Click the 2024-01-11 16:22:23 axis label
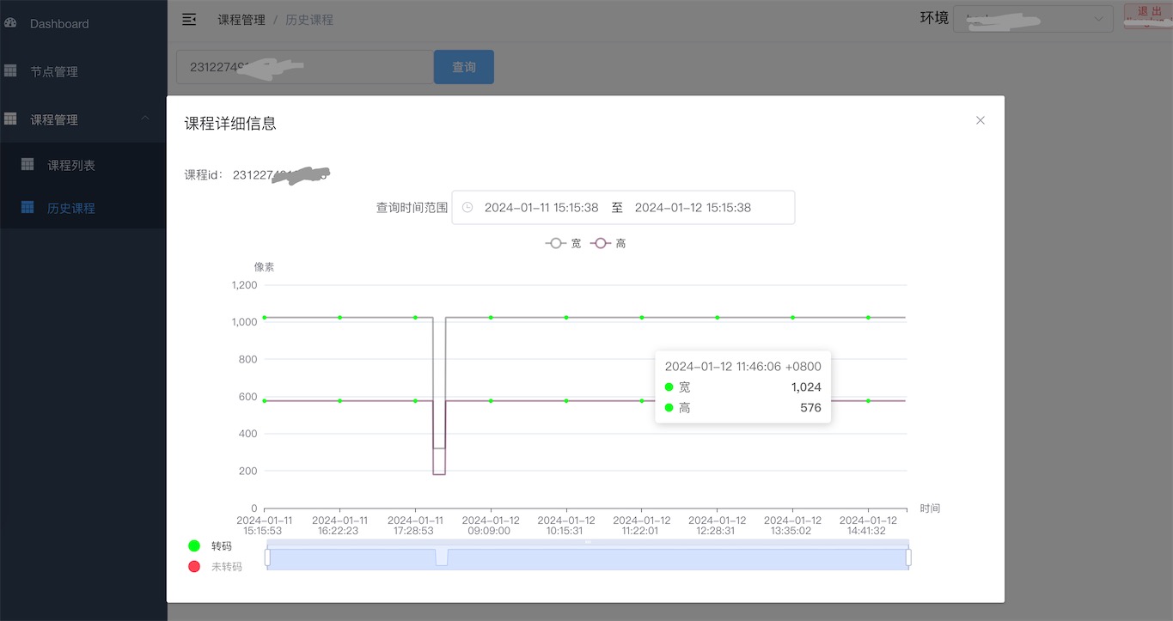 pos(340,526)
